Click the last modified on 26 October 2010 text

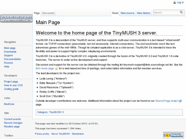67,124
